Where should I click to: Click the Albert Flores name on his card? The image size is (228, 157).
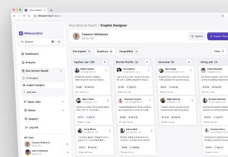[x=88, y=99]
